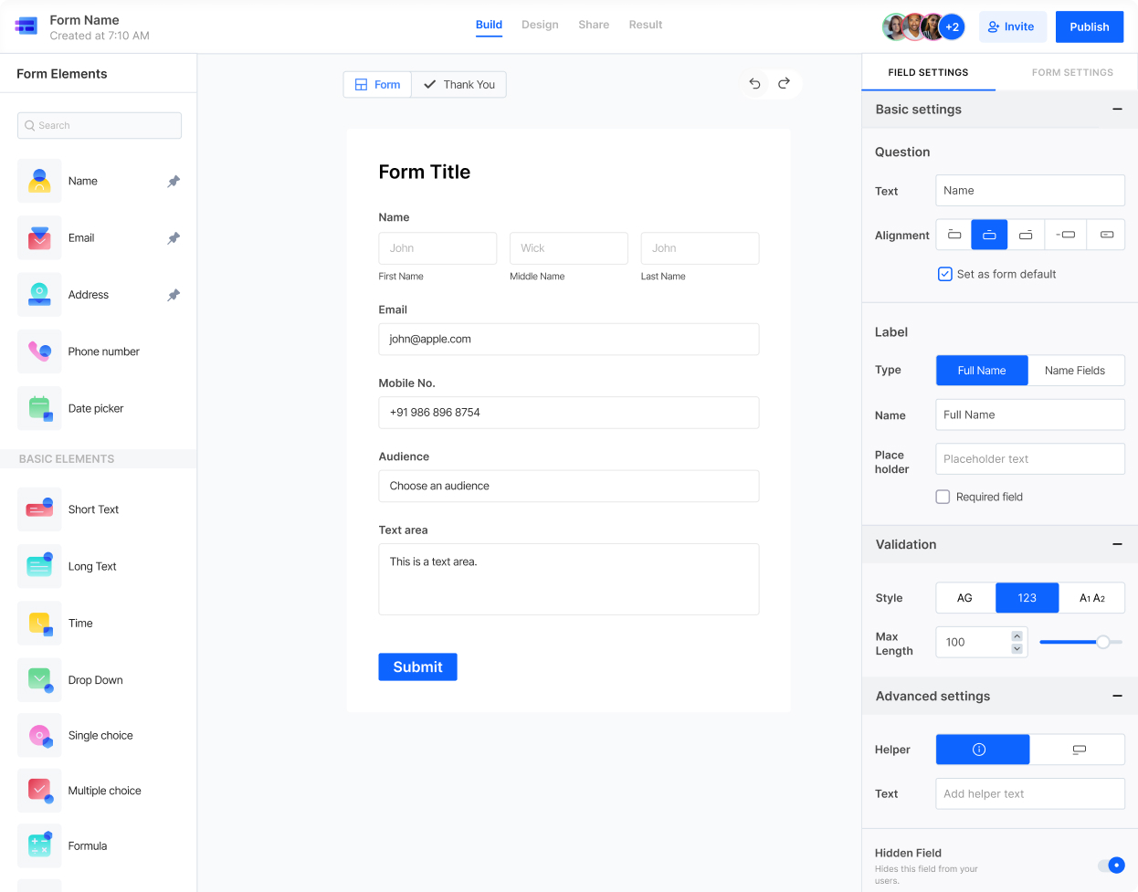Click the Max Length slider handle
This screenshot has height=892, width=1138.
tap(1103, 642)
